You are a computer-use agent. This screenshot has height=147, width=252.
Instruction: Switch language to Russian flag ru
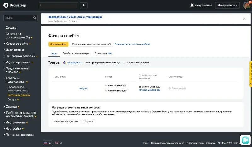[x=48, y=143]
